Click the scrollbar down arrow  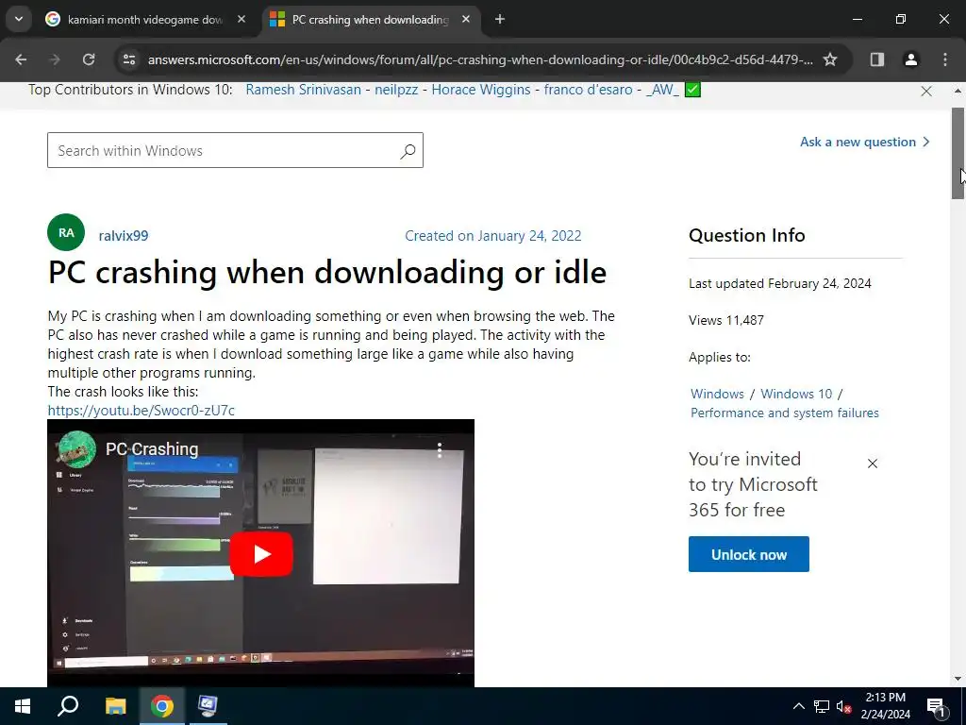coord(958,679)
